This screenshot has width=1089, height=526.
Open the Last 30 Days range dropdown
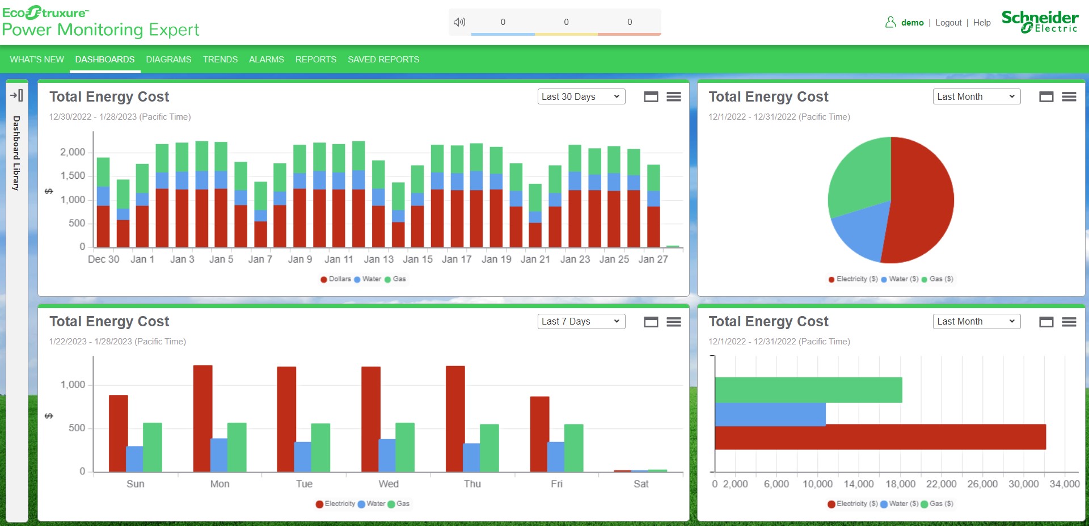pyautogui.click(x=581, y=97)
